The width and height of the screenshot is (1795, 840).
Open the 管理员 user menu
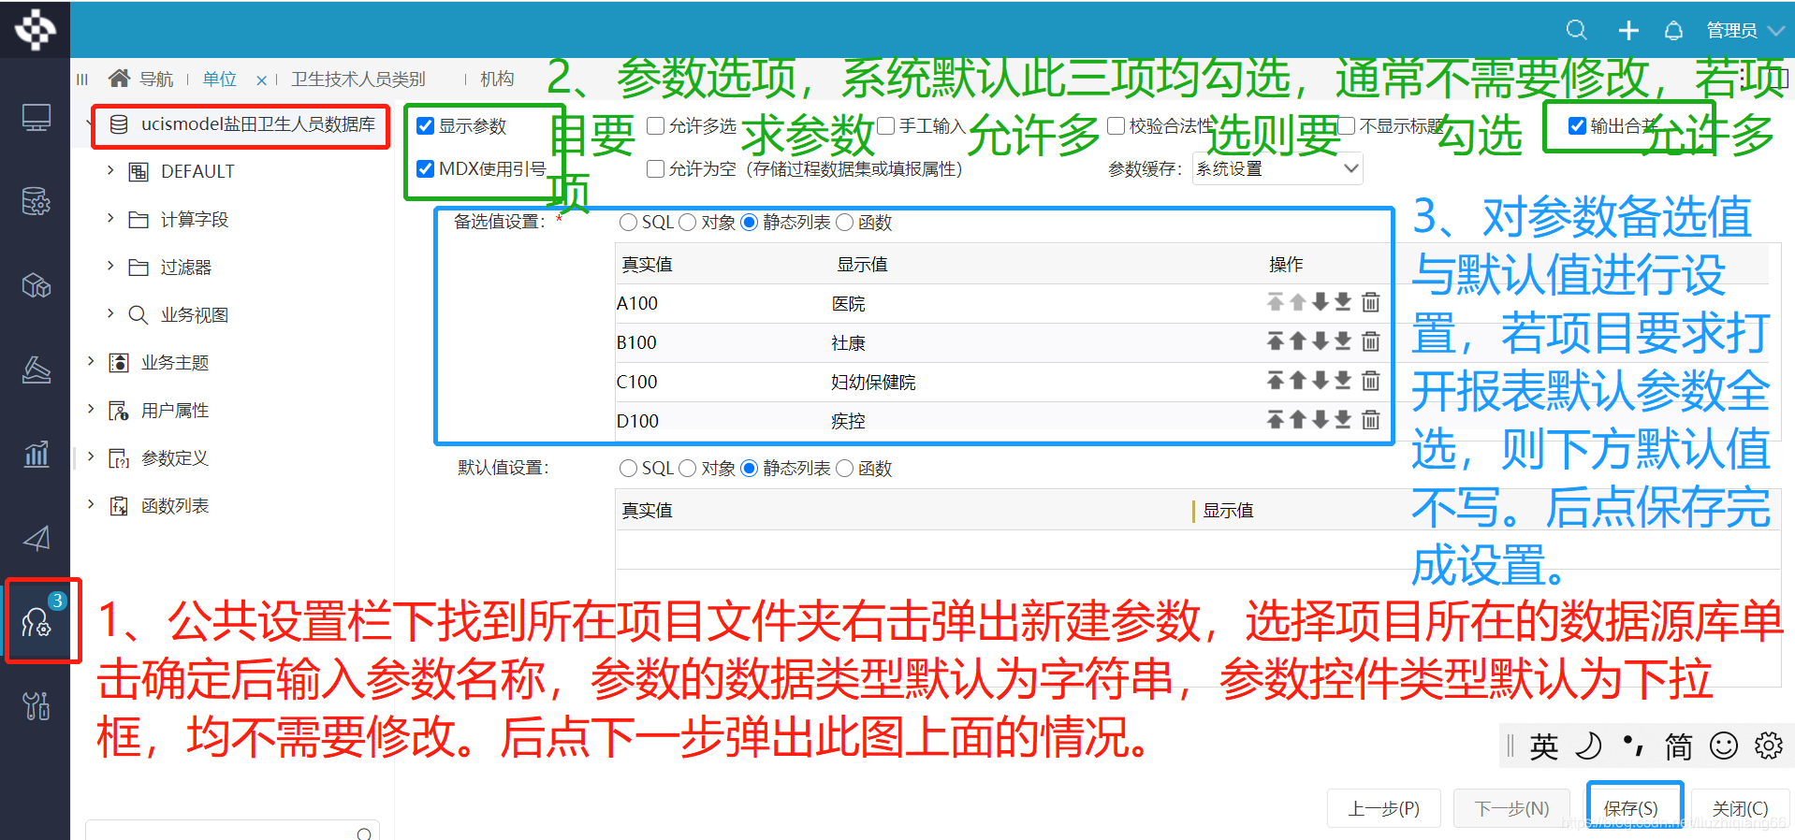pyautogui.click(x=1744, y=30)
